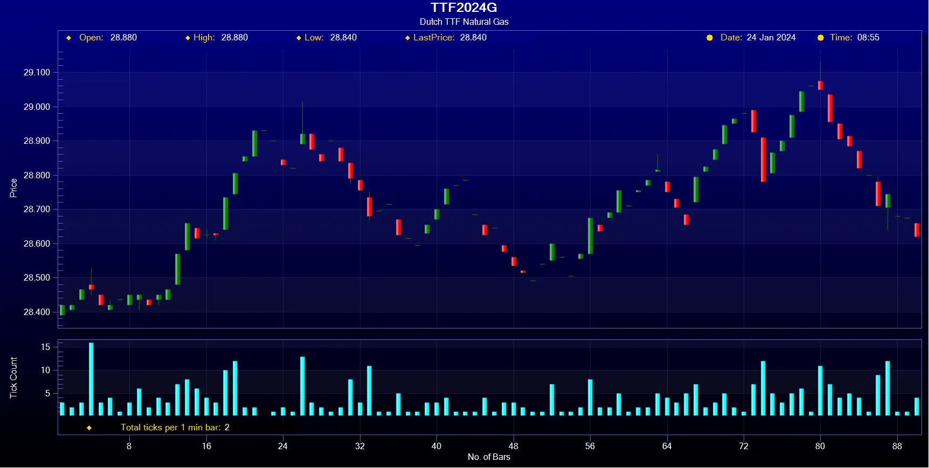Click the 15 tick count axis label

pyautogui.click(x=45, y=347)
